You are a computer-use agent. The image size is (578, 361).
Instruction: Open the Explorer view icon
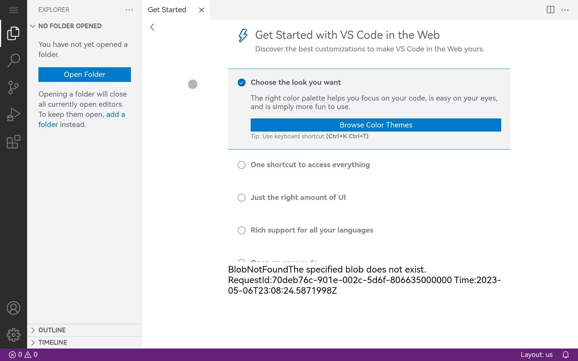pos(13,33)
